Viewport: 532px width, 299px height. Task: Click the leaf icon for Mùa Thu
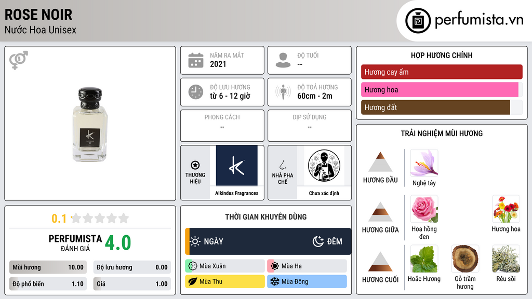193,282
